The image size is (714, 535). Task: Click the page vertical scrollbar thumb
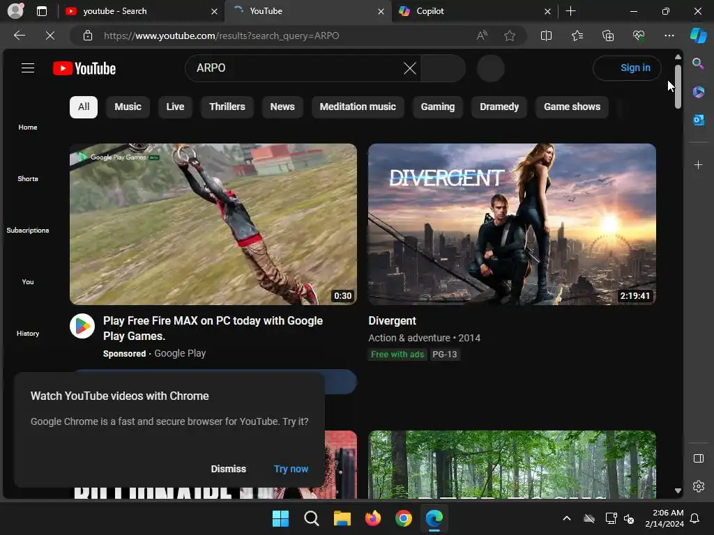[x=678, y=86]
